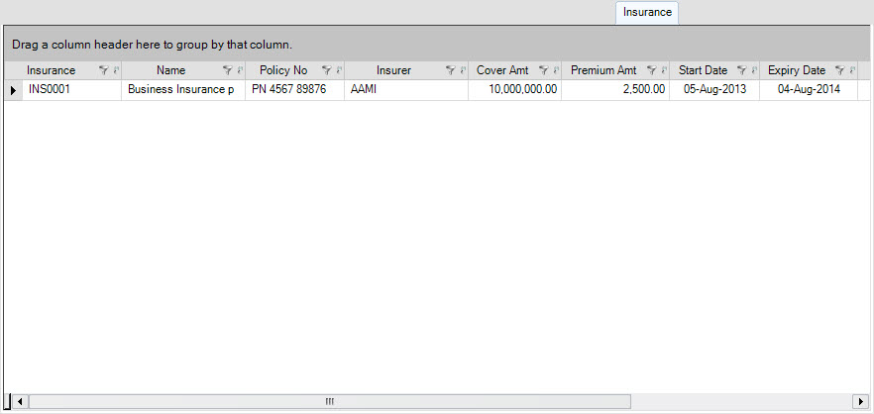Image resolution: width=874 pixels, height=414 pixels.
Task: Pin the Policy No column header
Action: point(339,70)
